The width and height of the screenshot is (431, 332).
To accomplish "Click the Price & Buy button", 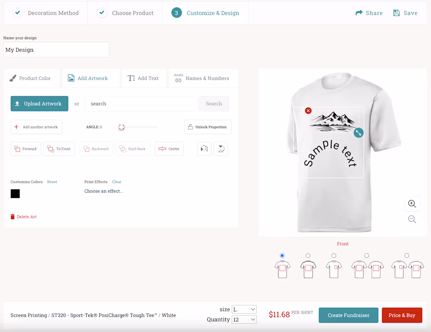I will (x=402, y=315).
